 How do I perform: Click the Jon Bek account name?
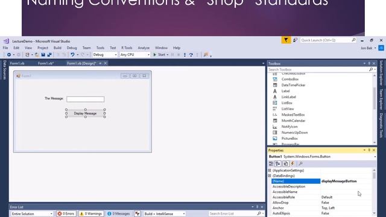(366, 48)
